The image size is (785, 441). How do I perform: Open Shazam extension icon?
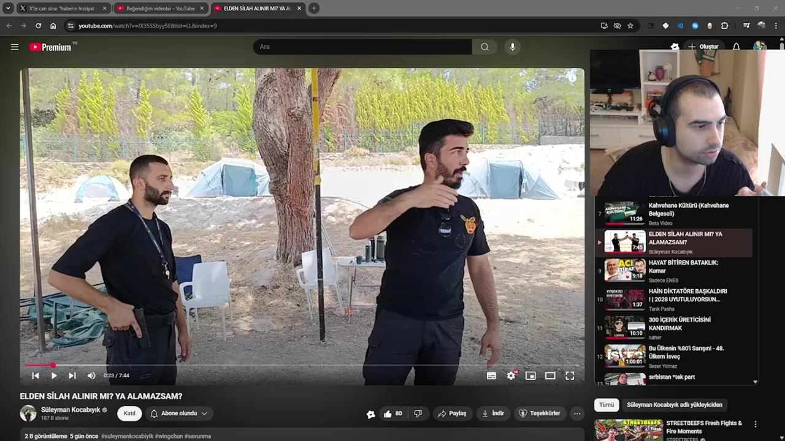(x=695, y=26)
